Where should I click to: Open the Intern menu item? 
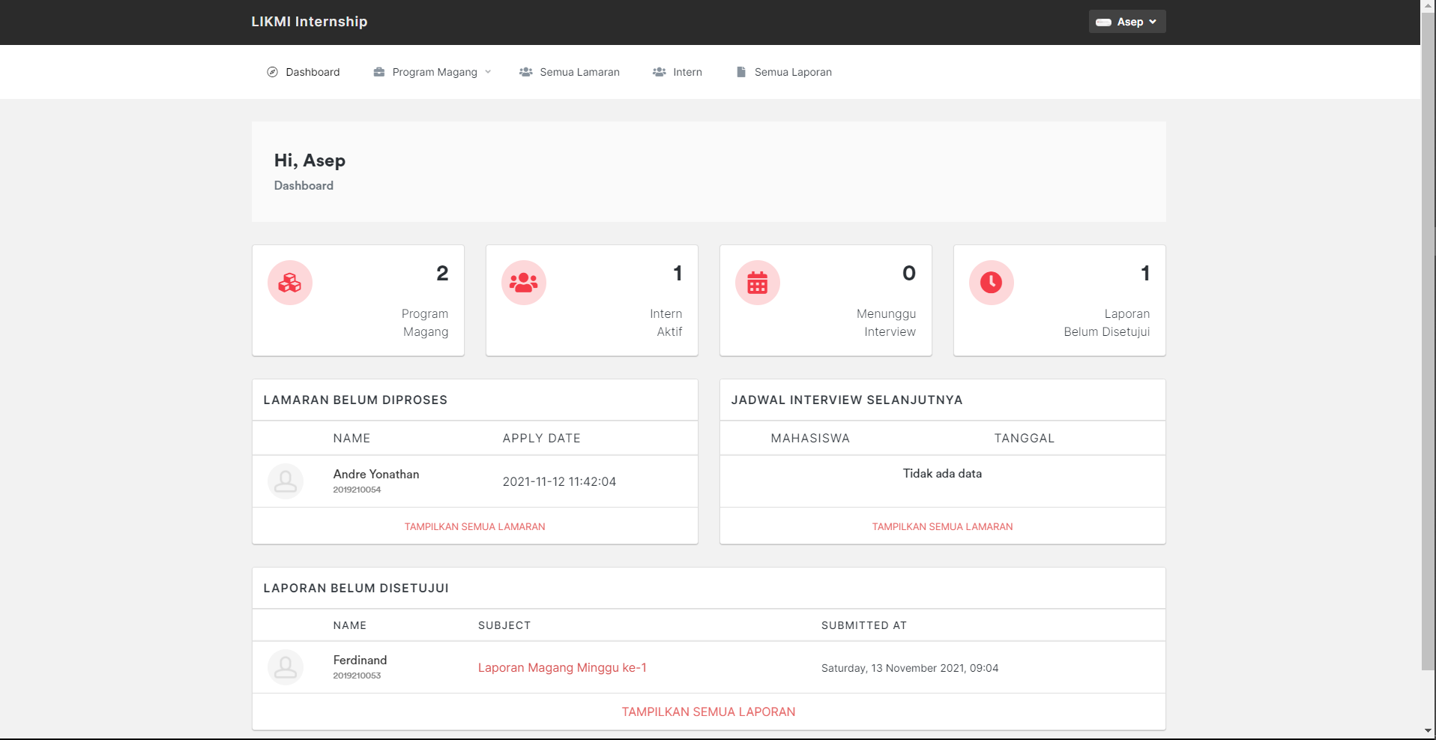click(677, 72)
